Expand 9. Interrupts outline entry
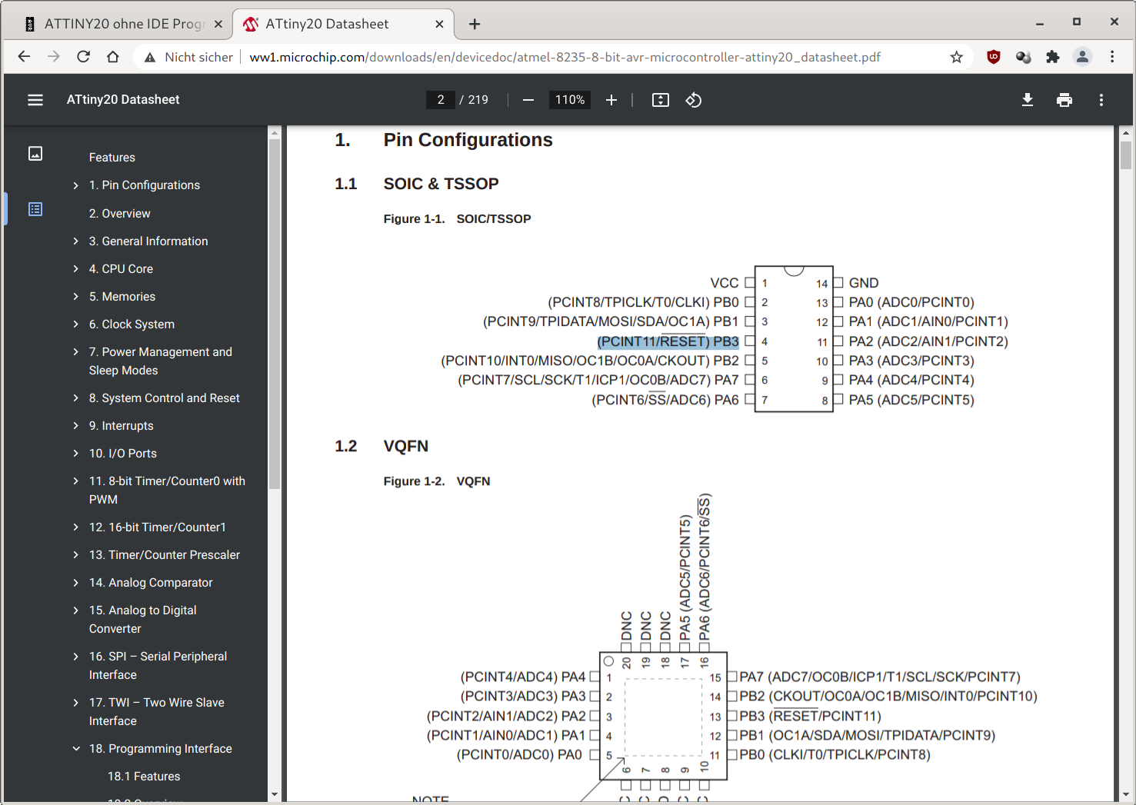1136x805 pixels. click(x=75, y=426)
